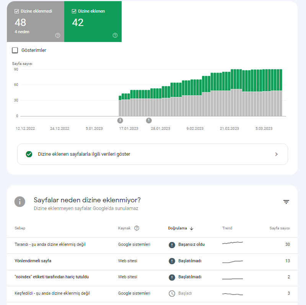Screen dimensions: 306x305
Task: Open Tarandı - şu anda dizine eklenmiş değil row
Action: tap(152, 245)
